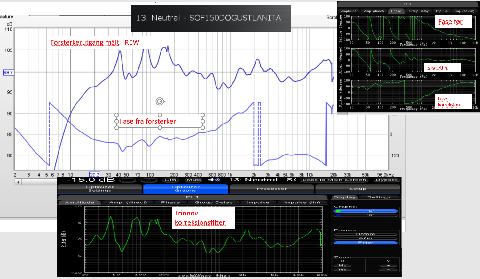480x279 pixels.
Task: Click the Y zoom minus button
Action: pyautogui.click(x=389, y=270)
